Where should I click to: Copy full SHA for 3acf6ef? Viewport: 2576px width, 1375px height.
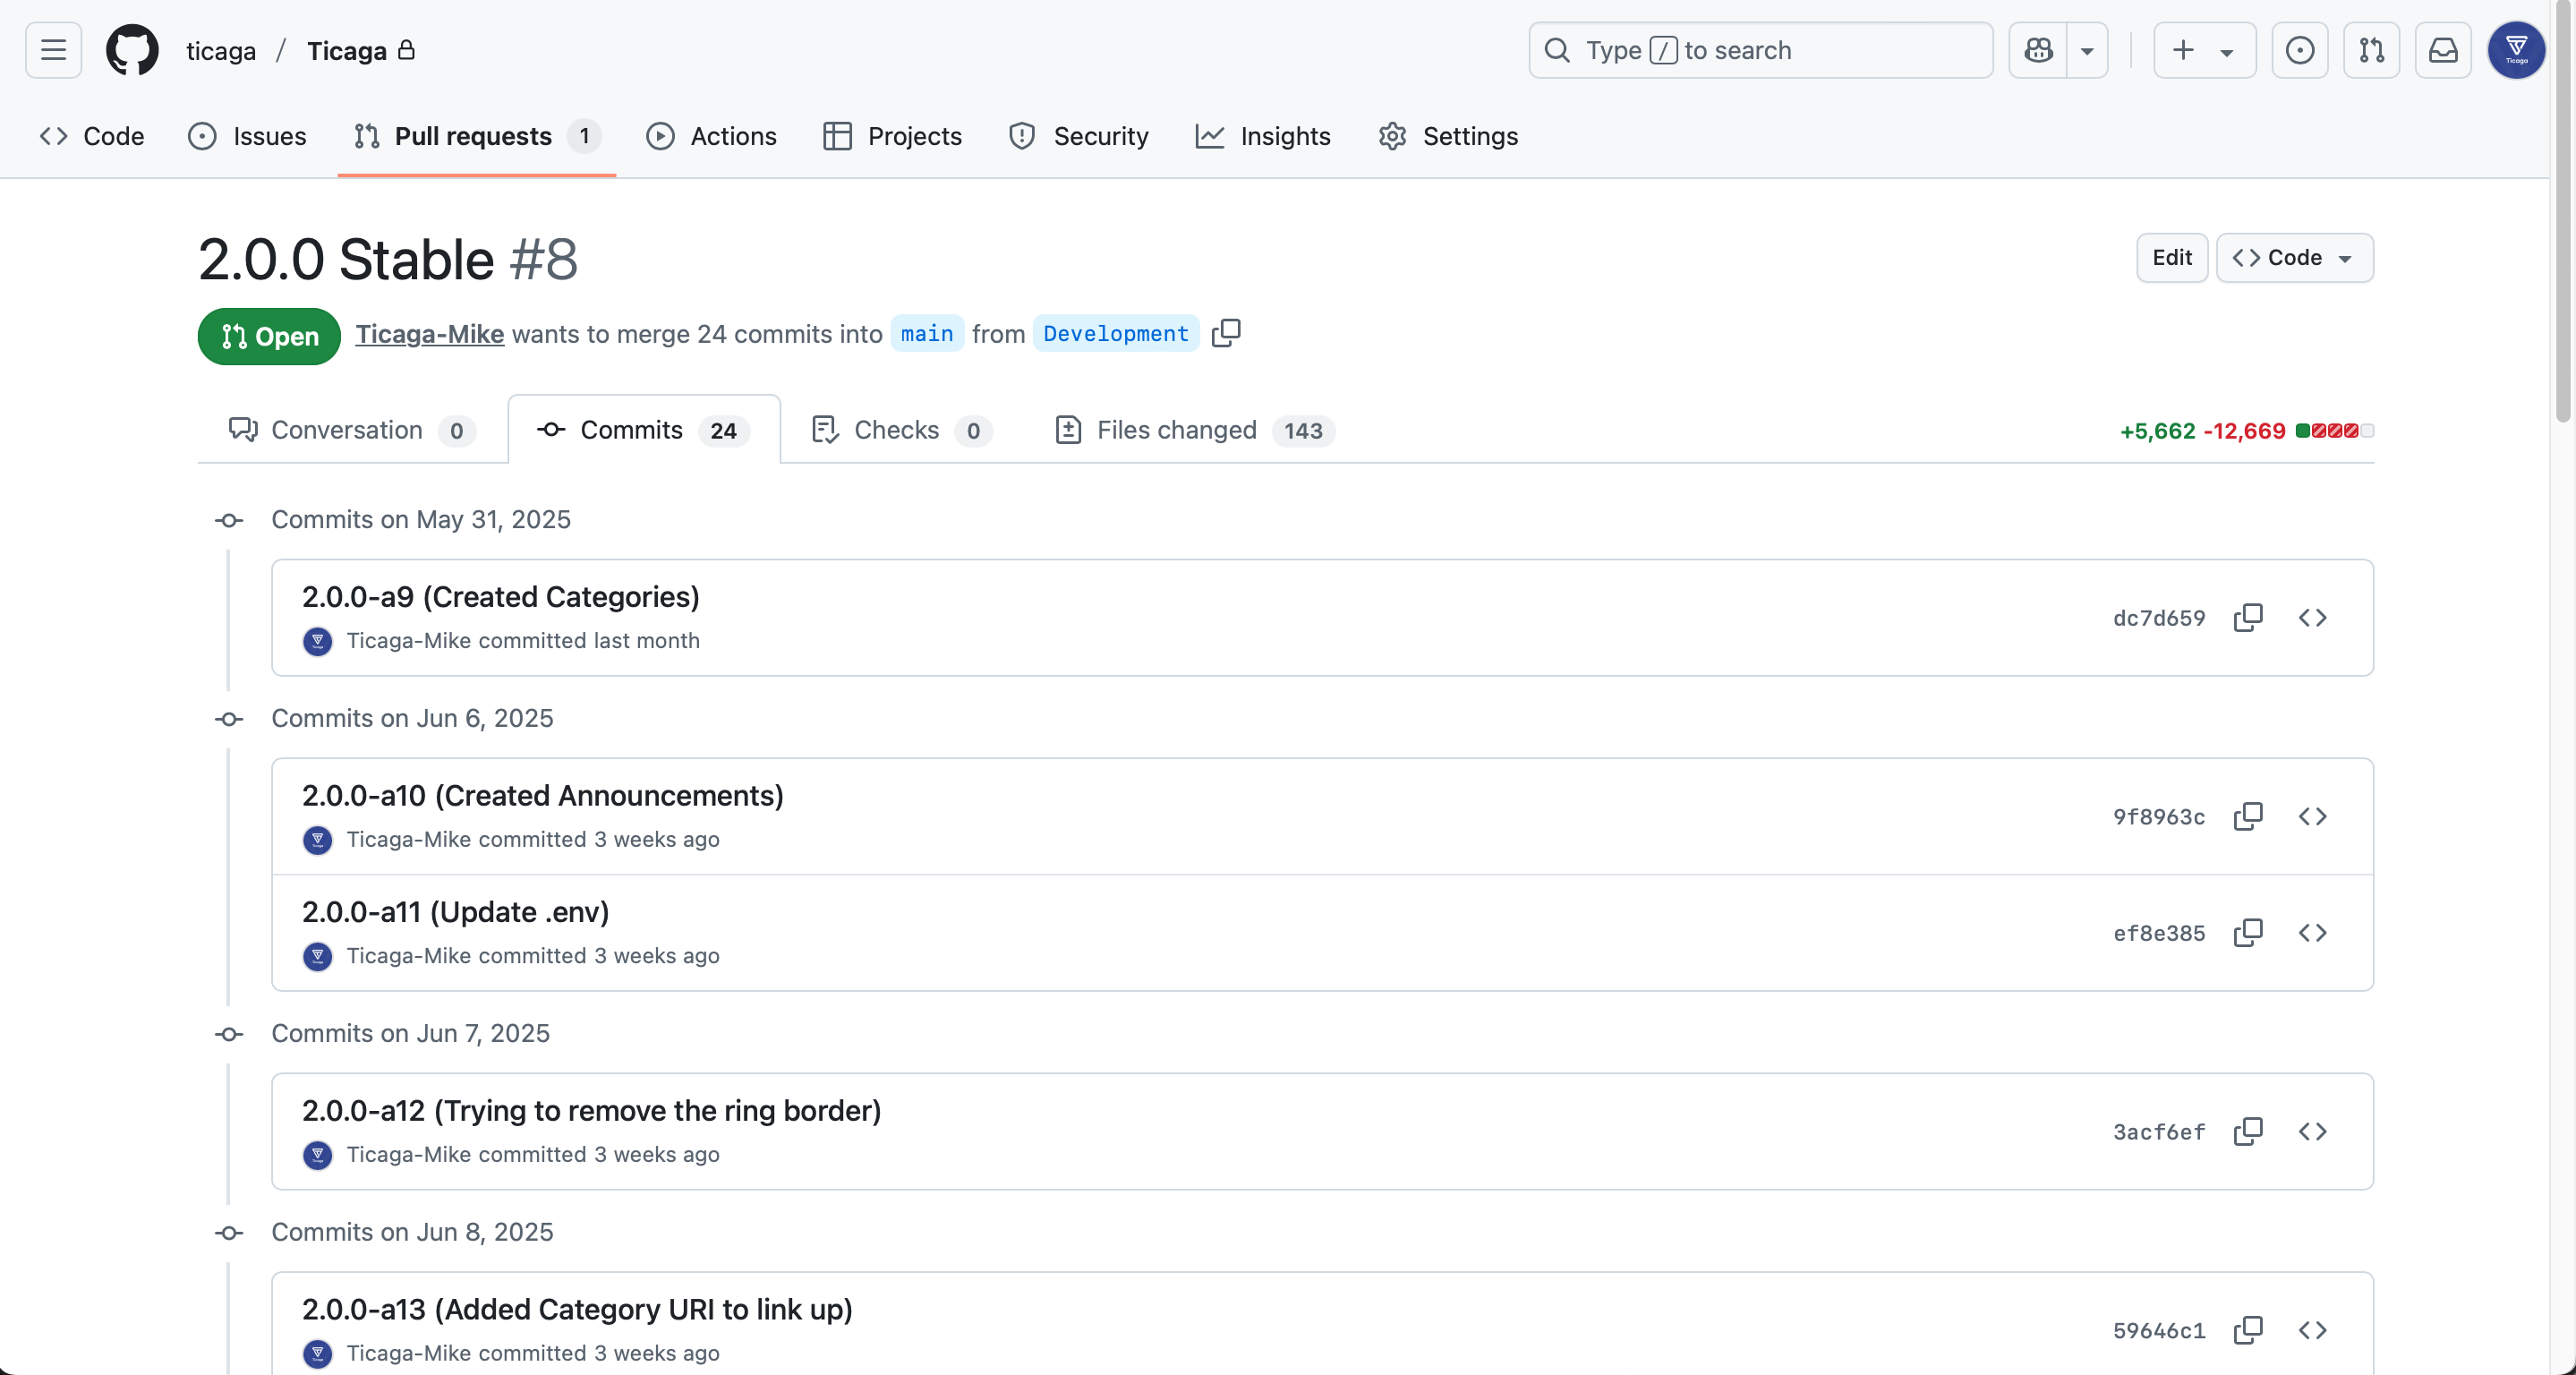(2248, 1132)
